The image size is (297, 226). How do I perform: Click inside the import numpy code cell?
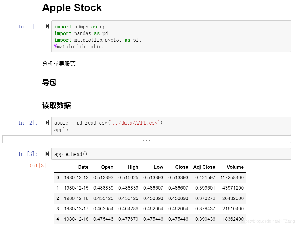(x=171, y=36)
